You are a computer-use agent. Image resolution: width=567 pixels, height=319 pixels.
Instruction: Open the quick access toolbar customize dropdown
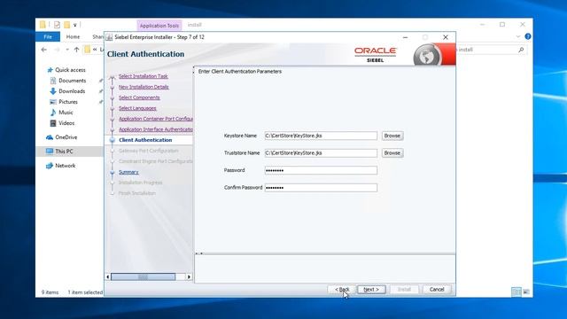(x=74, y=25)
